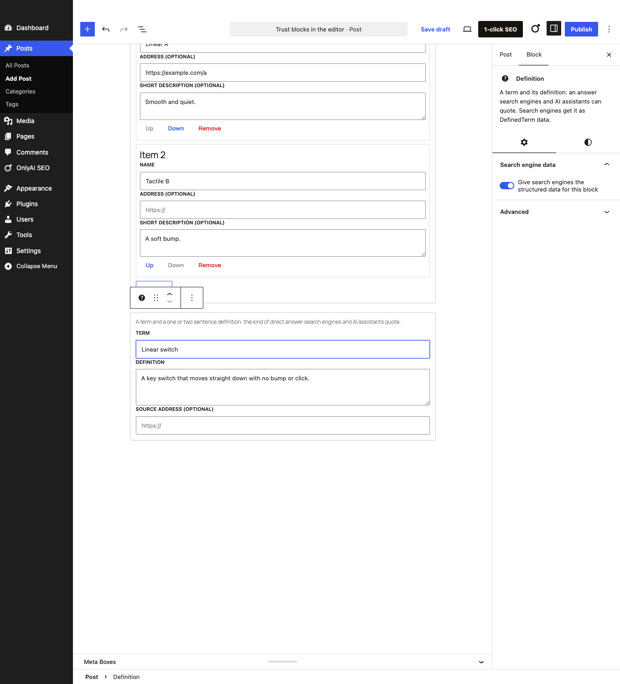This screenshot has width=620, height=684.
Task: Switch to the Post tab
Action: [506, 55]
